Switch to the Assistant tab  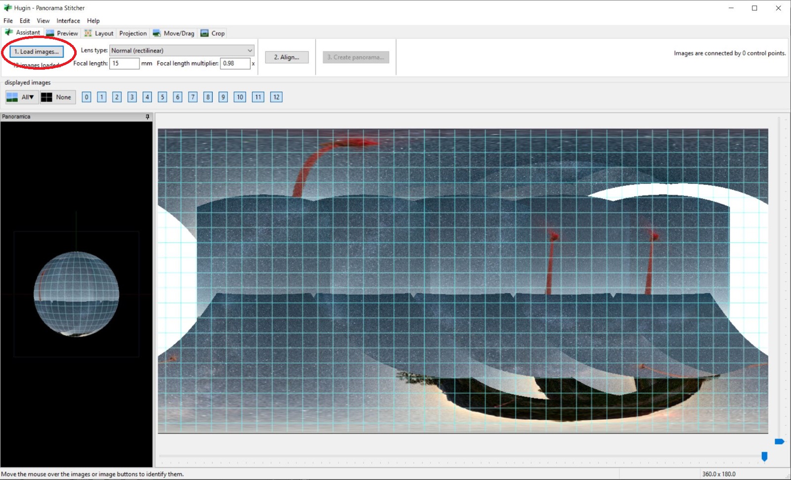(x=23, y=33)
